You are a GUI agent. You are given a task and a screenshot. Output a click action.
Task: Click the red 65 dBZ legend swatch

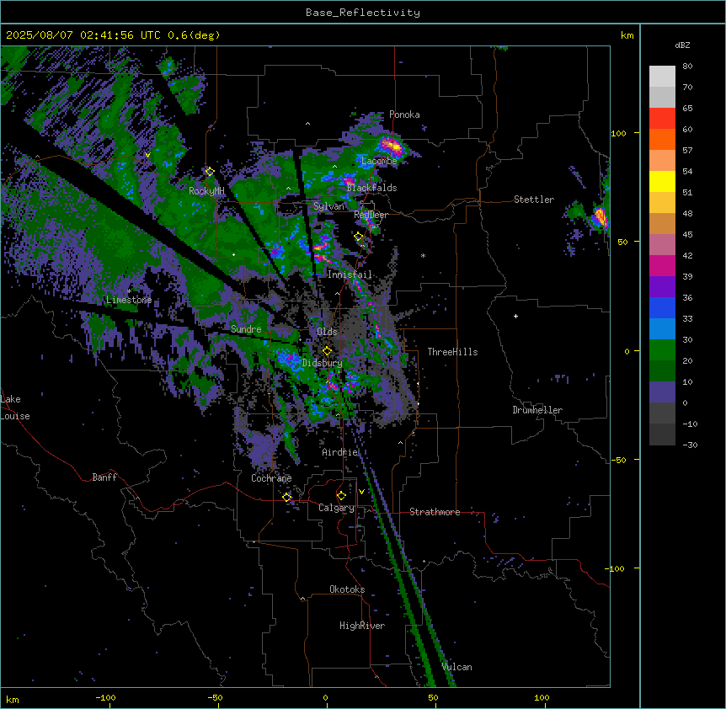click(x=662, y=119)
